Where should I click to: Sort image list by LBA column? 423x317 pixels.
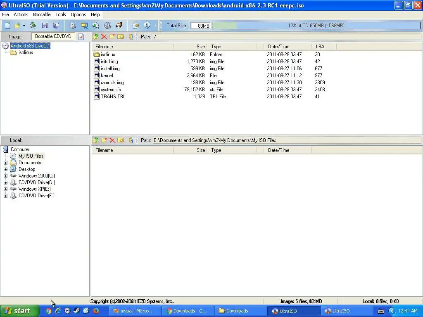tap(324, 47)
